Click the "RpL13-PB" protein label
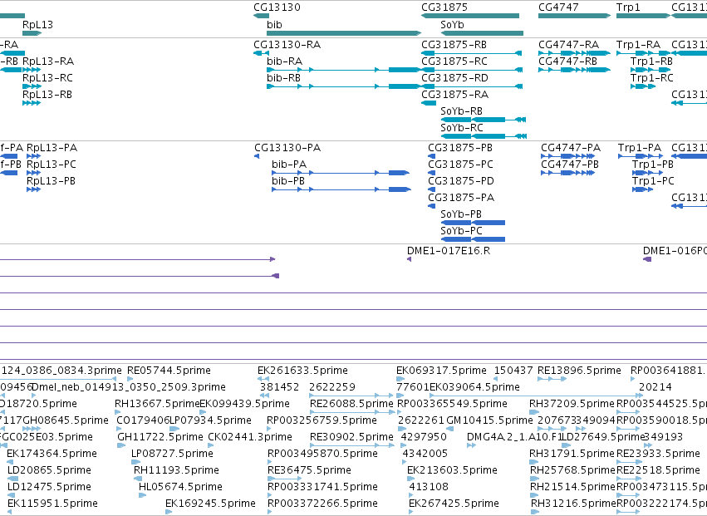 51,181
